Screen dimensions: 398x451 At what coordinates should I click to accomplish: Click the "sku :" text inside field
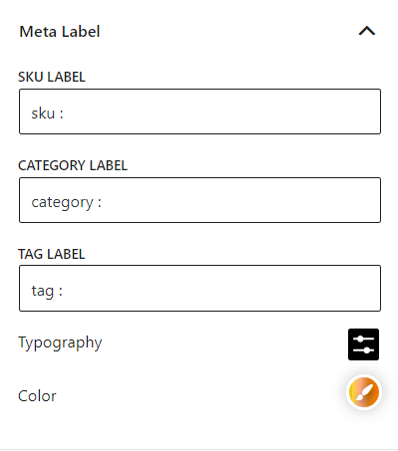47,113
